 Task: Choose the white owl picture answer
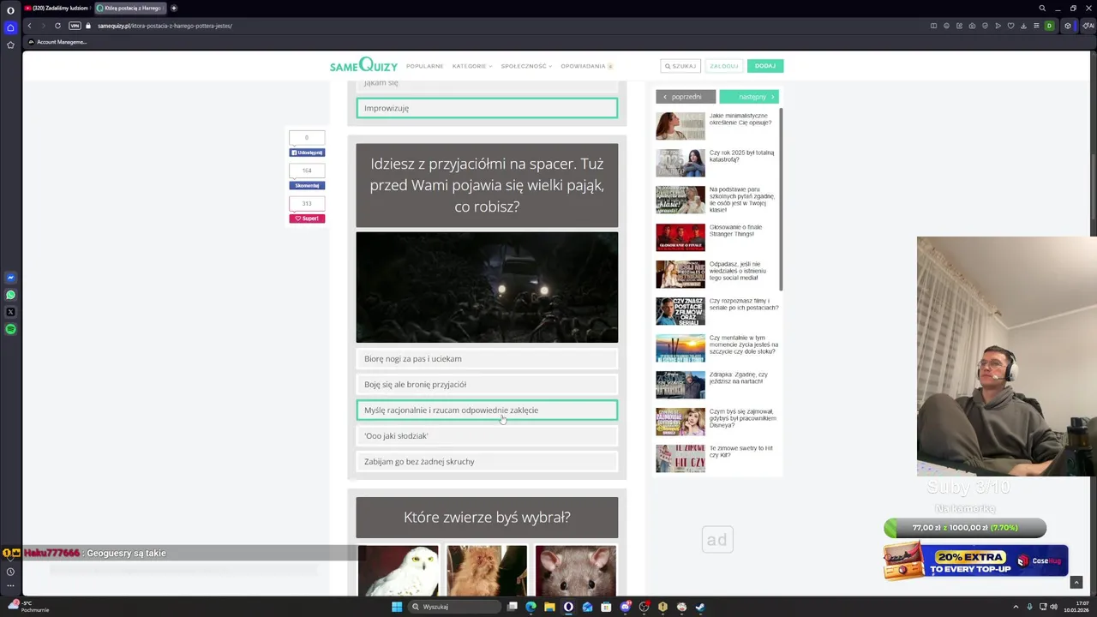point(398,571)
